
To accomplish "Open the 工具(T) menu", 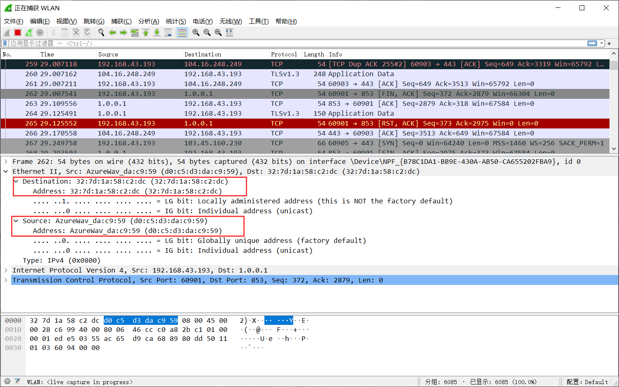I will coord(259,21).
